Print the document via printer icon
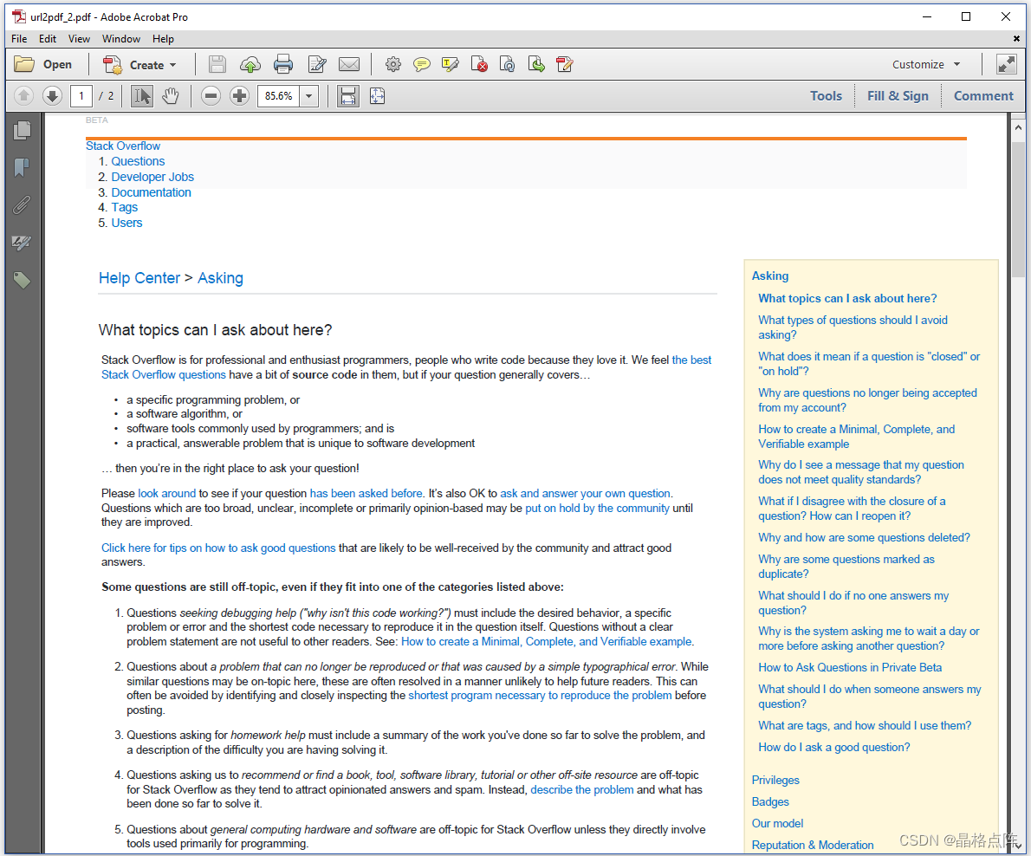The height and width of the screenshot is (856, 1031). click(283, 64)
